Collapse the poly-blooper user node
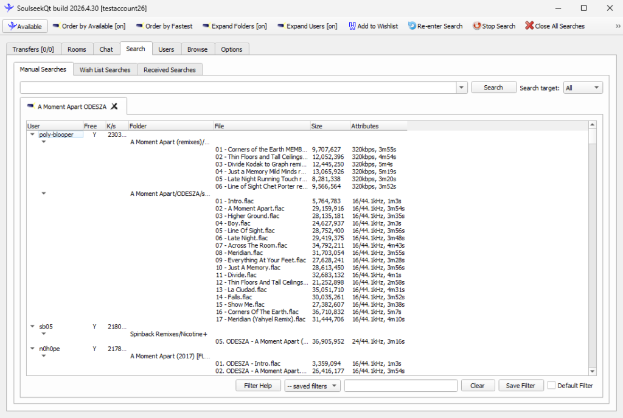This screenshot has height=418, width=623. (33, 134)
